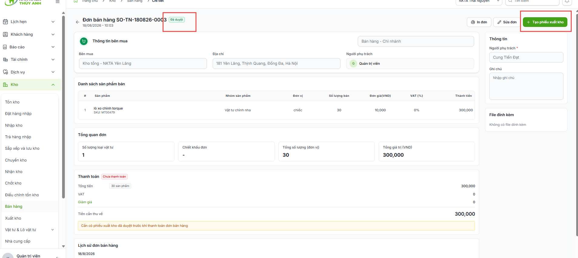Click the Lịch hẹn calendar icon
The height and width of the screenshot is (258, 578).
[x=5, y=22]
